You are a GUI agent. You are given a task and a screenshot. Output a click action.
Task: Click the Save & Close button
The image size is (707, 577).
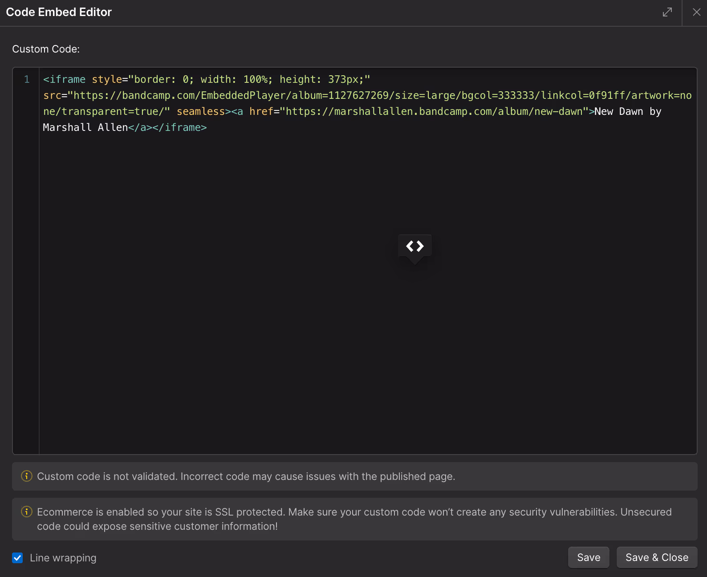pyautogui.click(x=657, y=557)
